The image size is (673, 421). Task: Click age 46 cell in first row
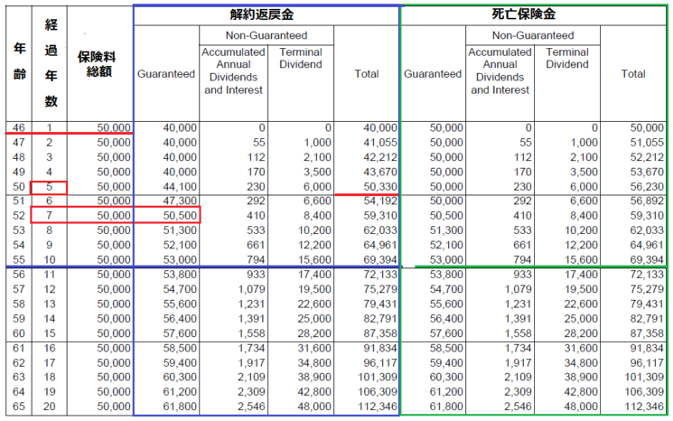tap(18, 128)
